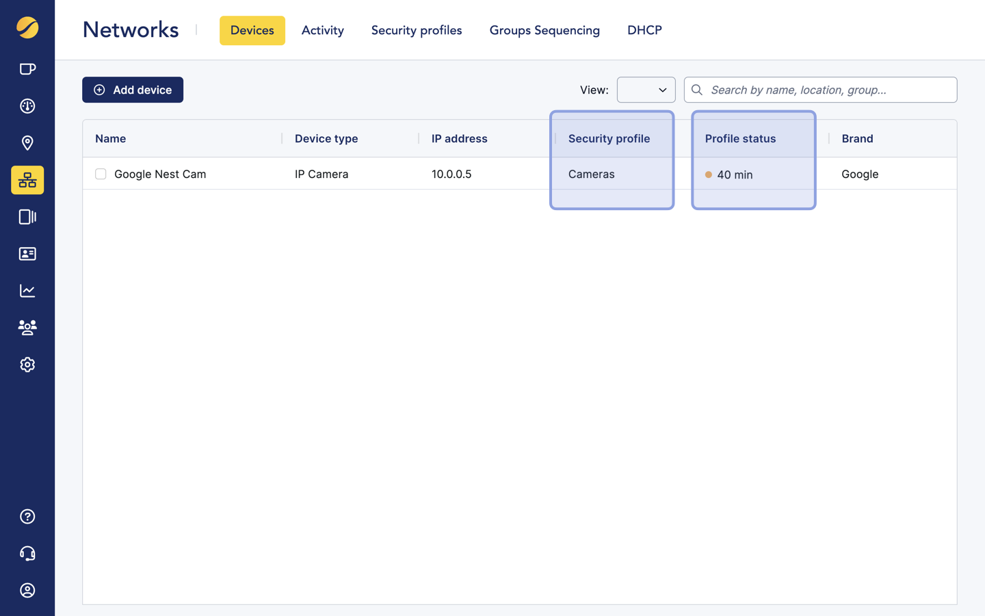Check the Google Nest Cam checkbox
Viewport: 985px width, 616px height.
[101, 175]
